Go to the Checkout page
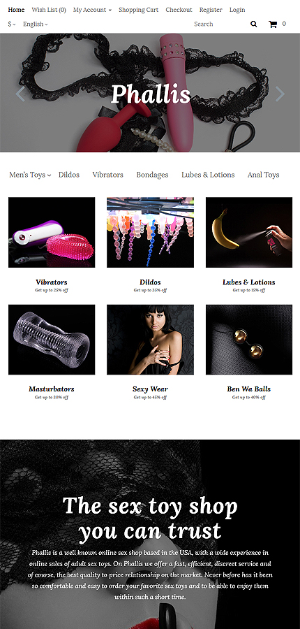300x629 pixels. click(x=179, y=10)
